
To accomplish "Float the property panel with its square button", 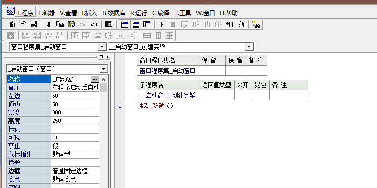I will pos(101,57).
